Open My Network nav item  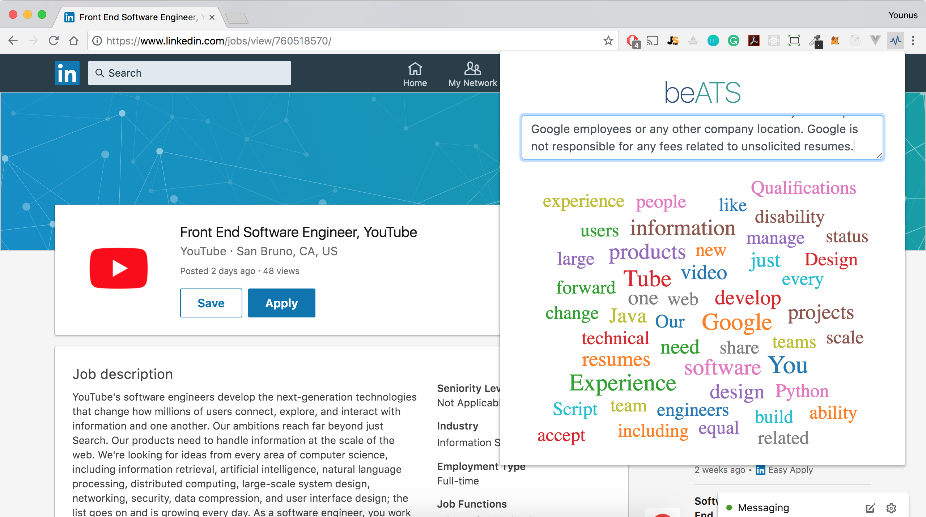(472, 74)
